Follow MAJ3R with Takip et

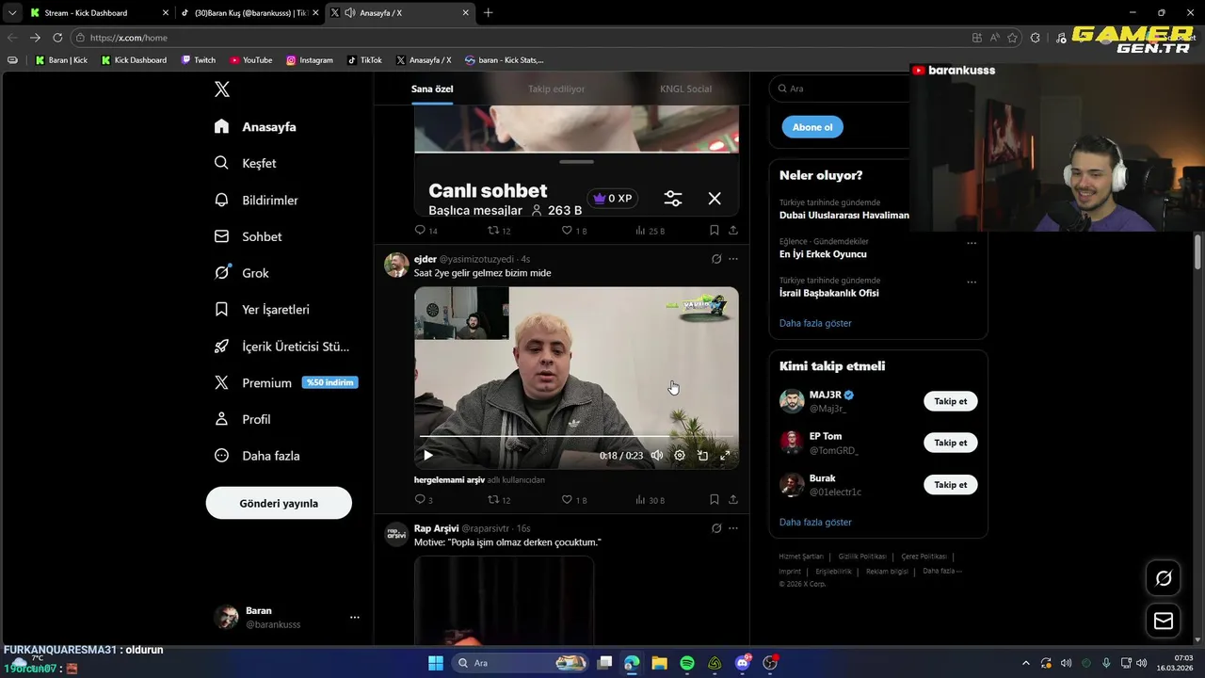pos(951,401)
